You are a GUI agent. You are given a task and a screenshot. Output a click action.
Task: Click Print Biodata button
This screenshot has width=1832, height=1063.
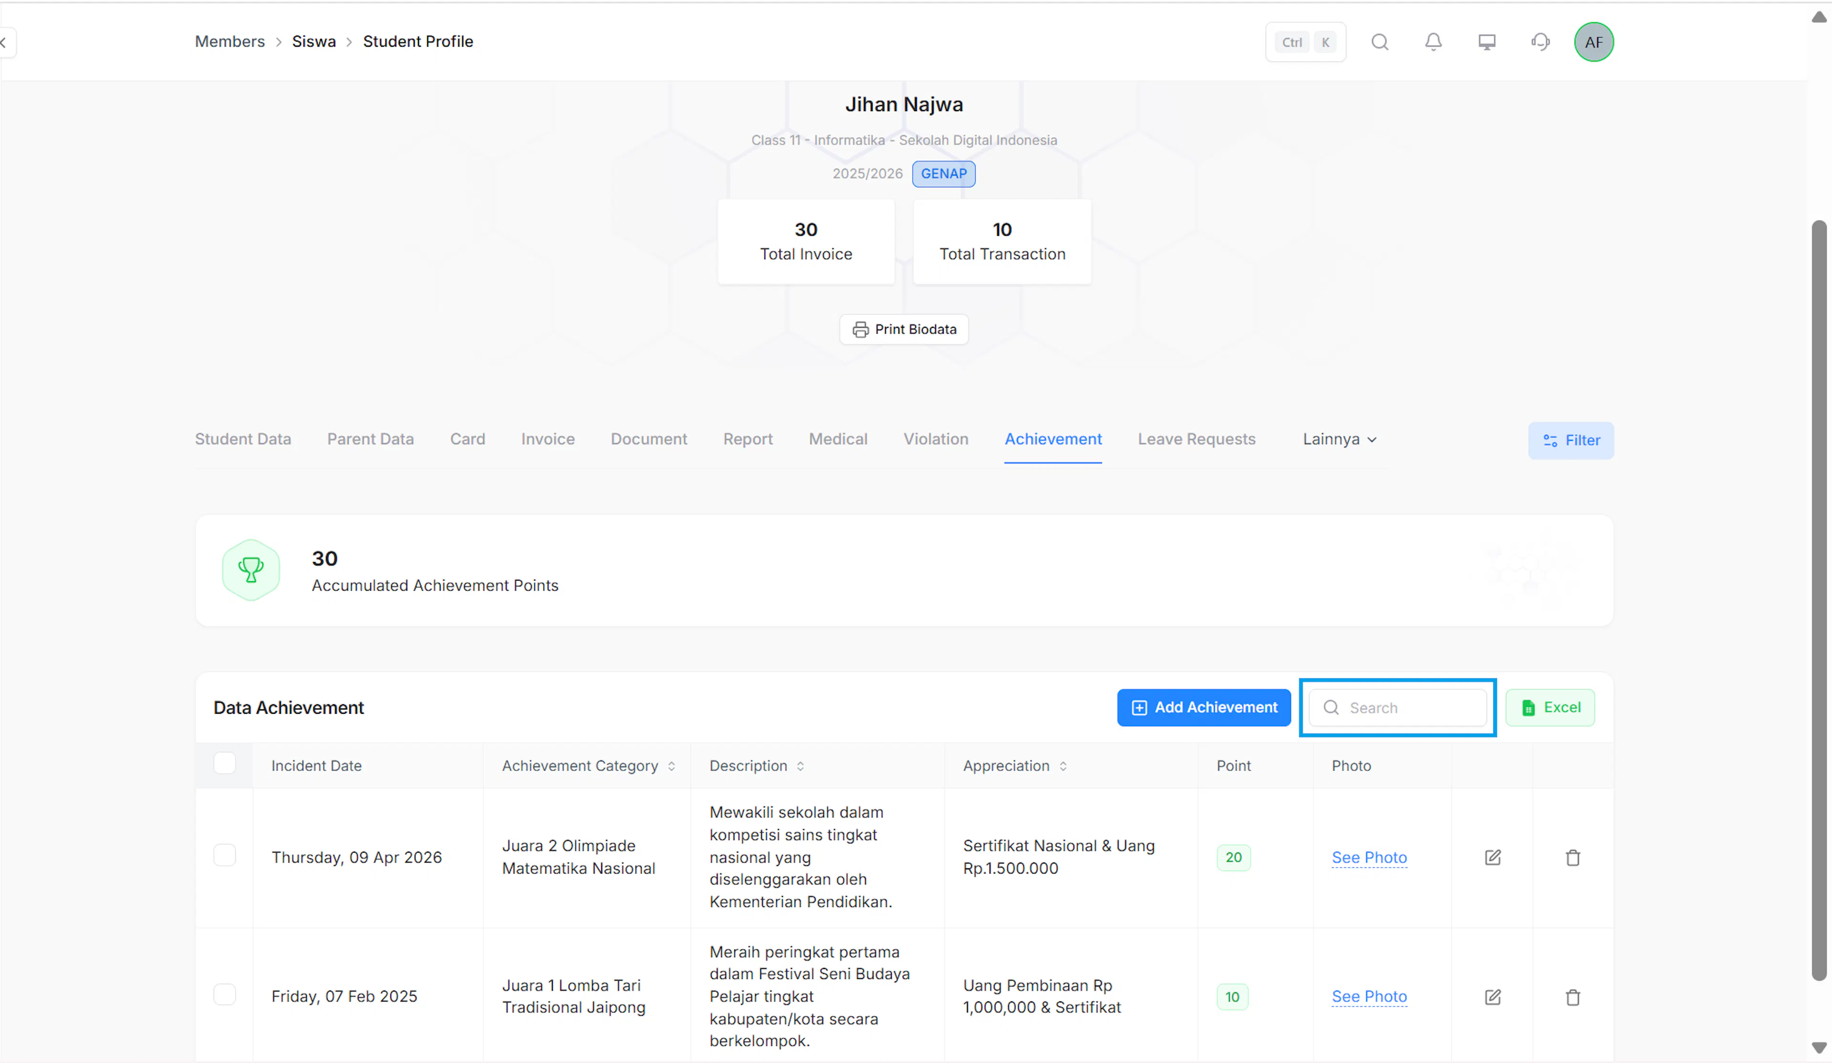(904, 329)
